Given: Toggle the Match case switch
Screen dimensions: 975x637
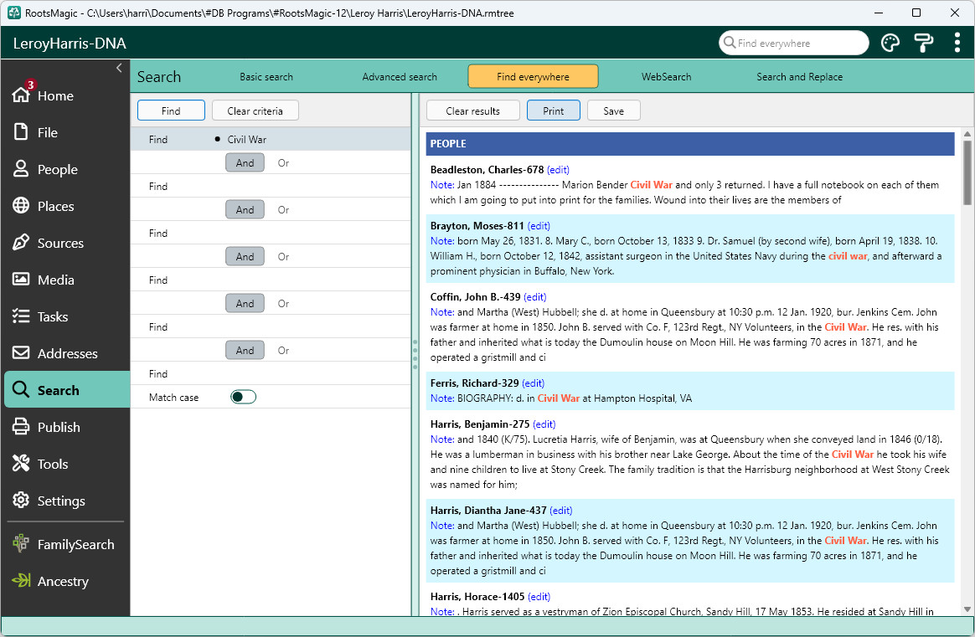Looking at the screenshot, I should pos(243,397).
